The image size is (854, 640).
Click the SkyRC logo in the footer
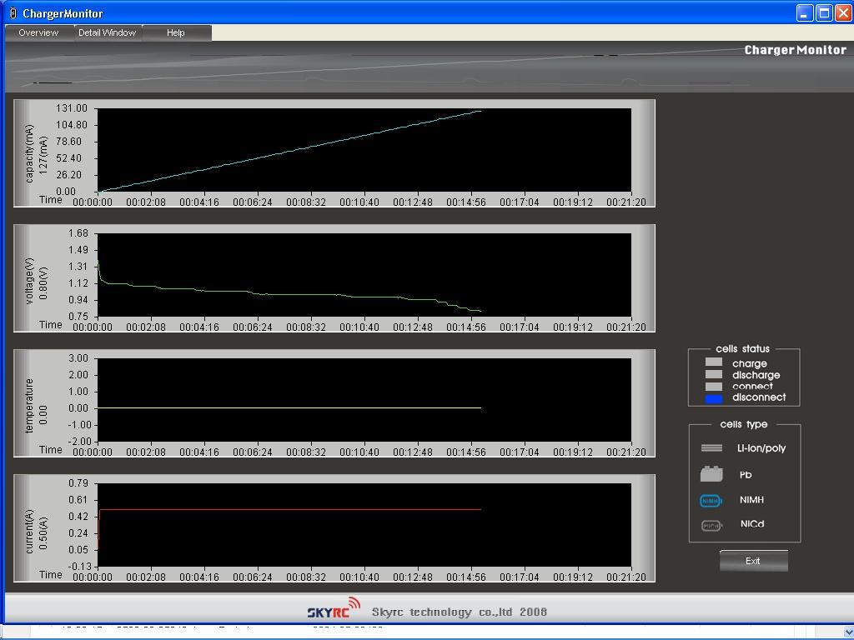click(x=334, y=609)
